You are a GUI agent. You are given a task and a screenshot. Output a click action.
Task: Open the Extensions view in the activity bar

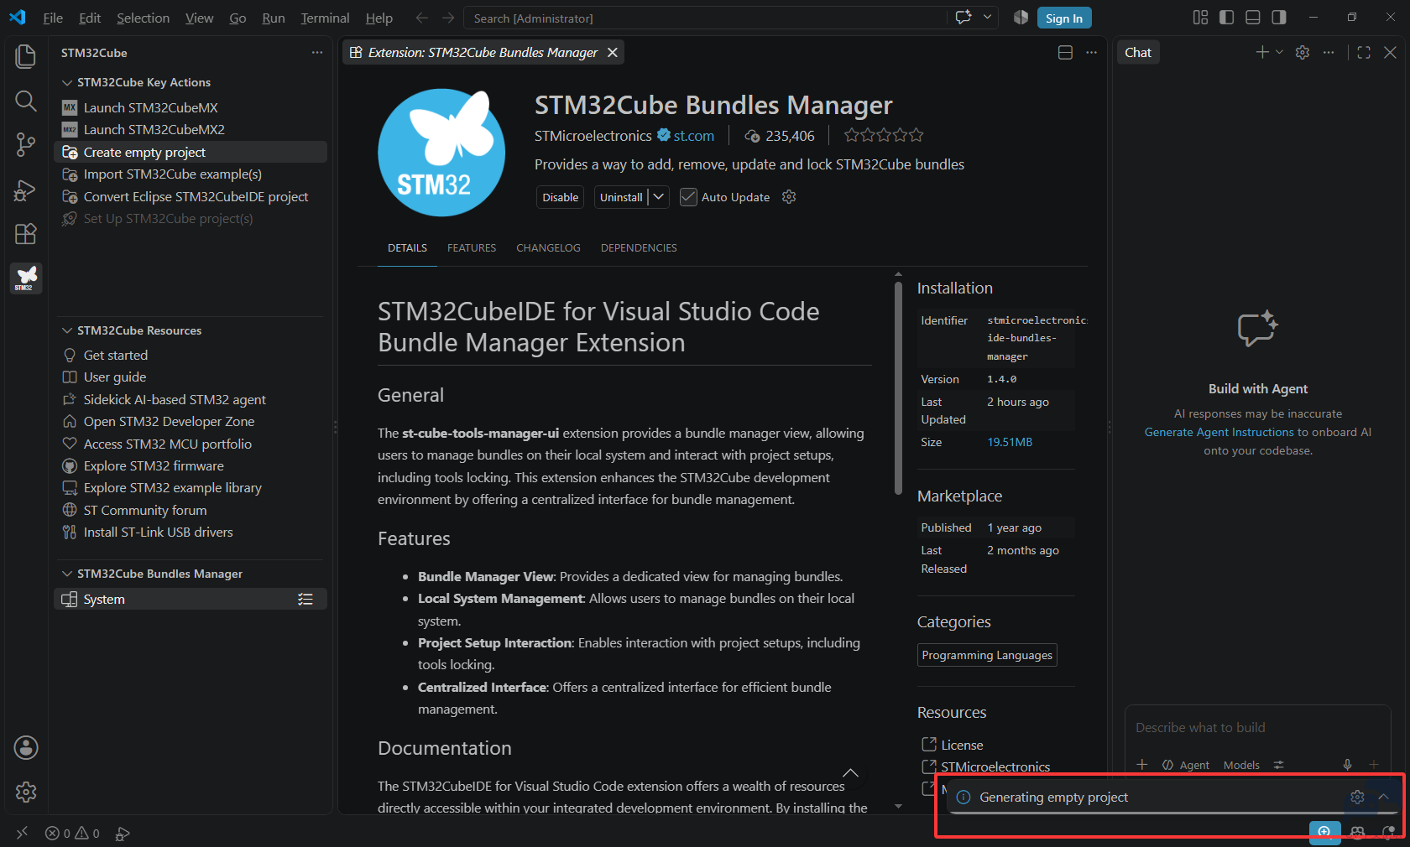[x=26, y=234]
